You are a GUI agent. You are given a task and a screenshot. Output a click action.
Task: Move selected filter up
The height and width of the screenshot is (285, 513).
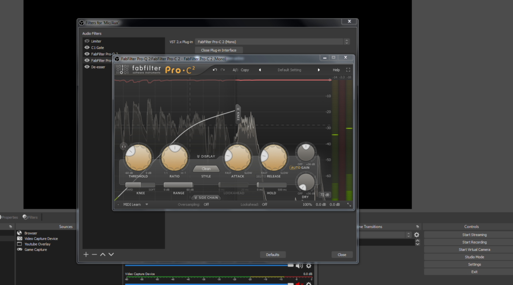click(x=103, y=254)
